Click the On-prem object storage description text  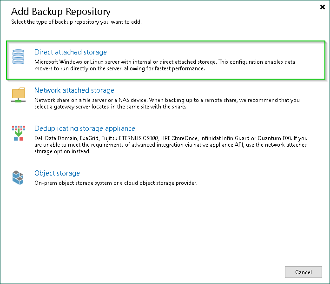116,183
